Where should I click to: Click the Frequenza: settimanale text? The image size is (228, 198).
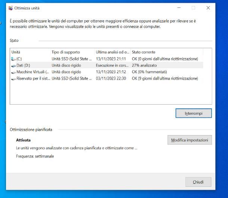(35, 156)
